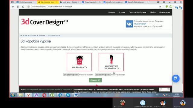Choose file for the spine part
The width and height of the screenshot is (193, 108).
(x=103, y=75)
